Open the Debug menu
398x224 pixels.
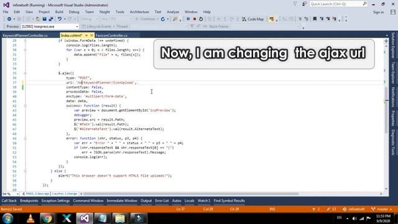[74, 12]
